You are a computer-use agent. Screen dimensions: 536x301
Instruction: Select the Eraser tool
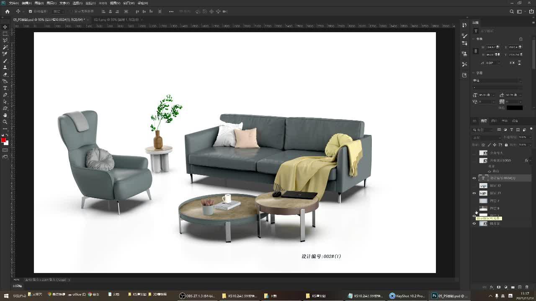(5, 74)
